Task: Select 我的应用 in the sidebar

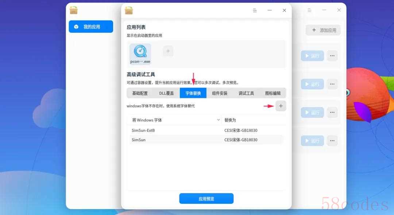Action: click(x=91, y=27)
